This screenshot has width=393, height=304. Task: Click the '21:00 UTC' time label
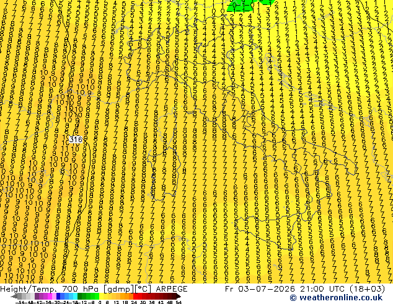tap(322, 289)
